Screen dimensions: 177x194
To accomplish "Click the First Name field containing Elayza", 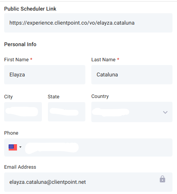I will click(45, 74).
